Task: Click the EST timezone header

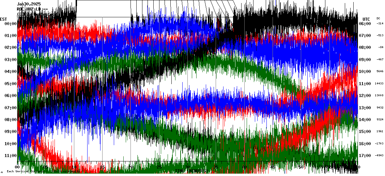Action: pyautogui.click(x=3, y=19)
